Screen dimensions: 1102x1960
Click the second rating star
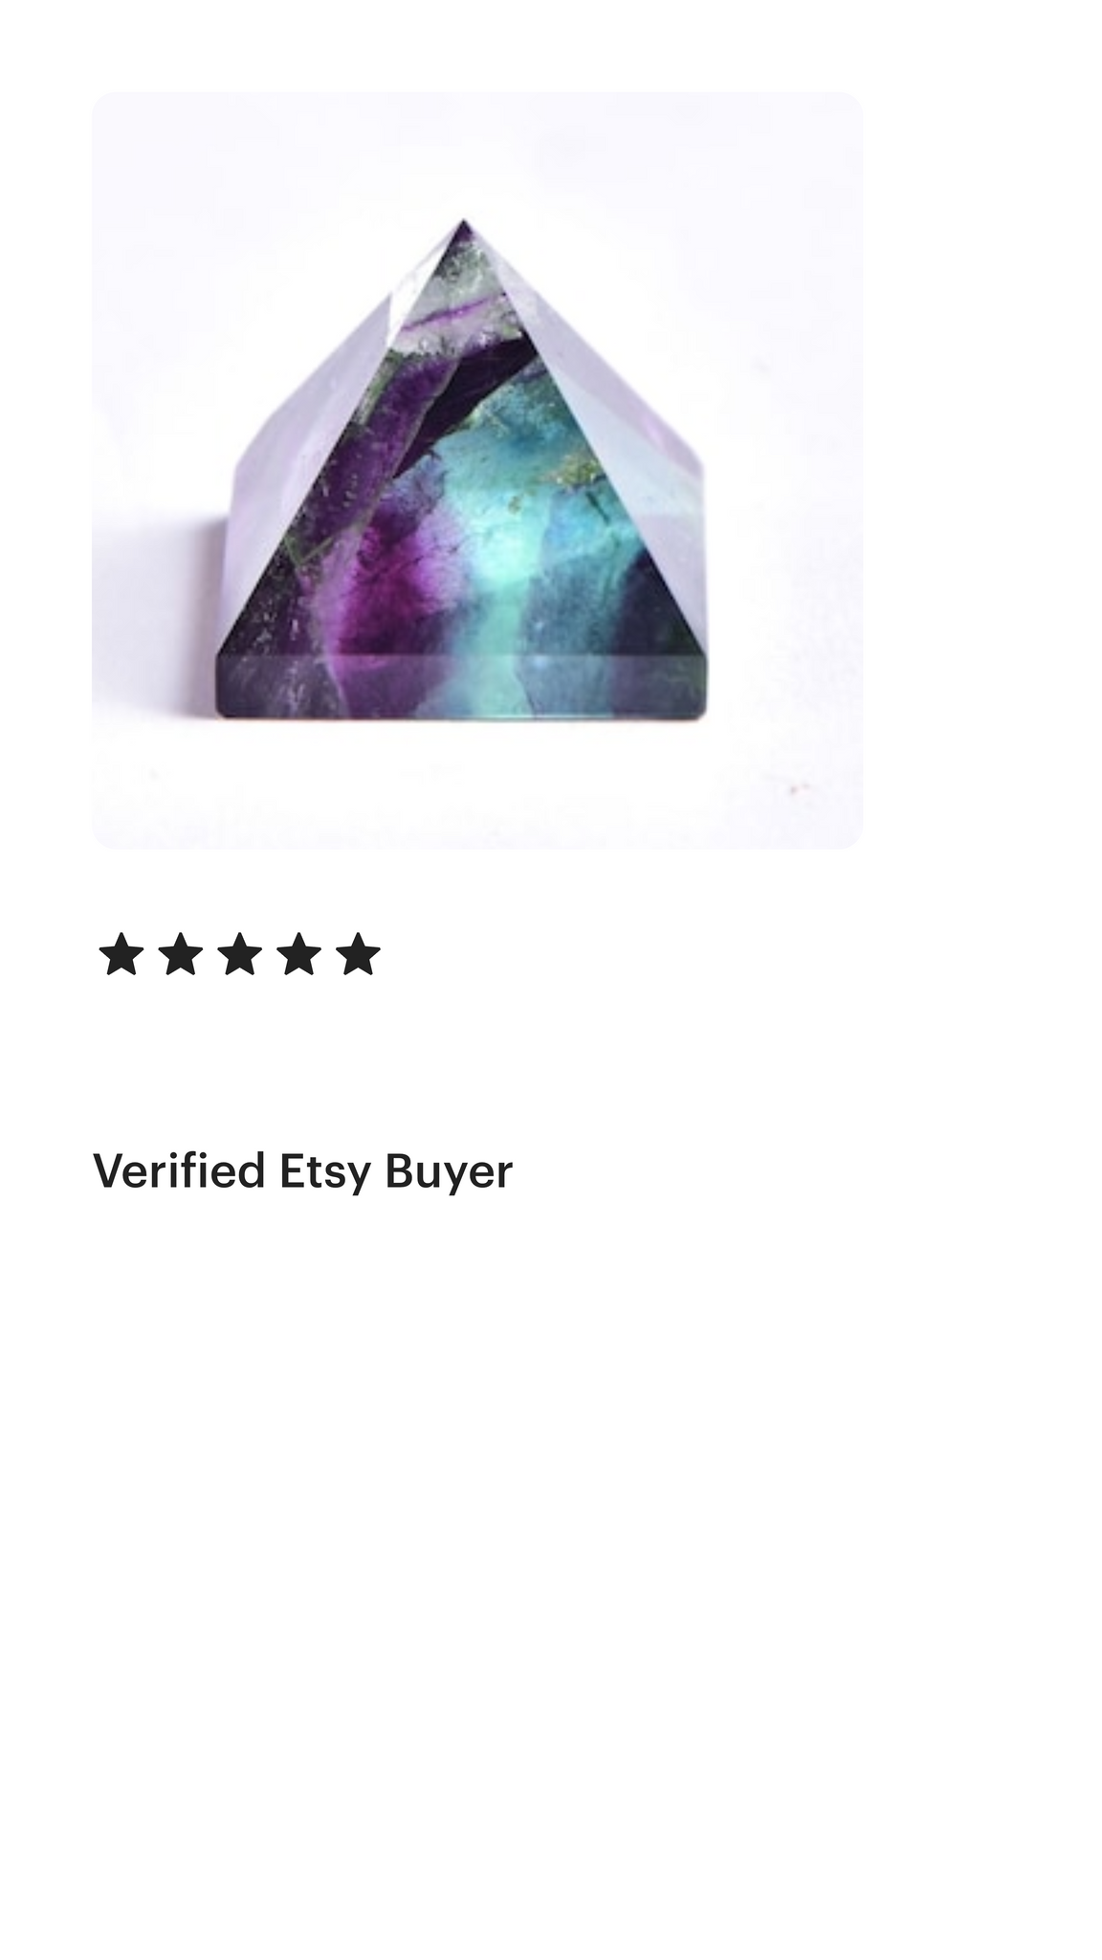(x=181, y=954)
